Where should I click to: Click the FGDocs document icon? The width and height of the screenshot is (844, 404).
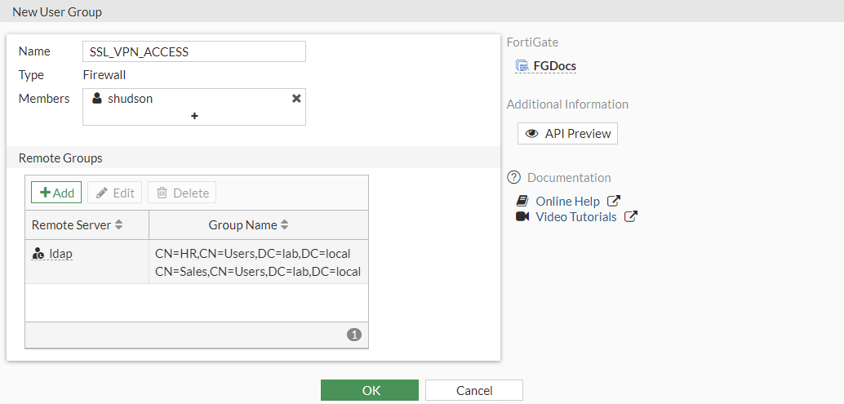click(x=522, y=66)
